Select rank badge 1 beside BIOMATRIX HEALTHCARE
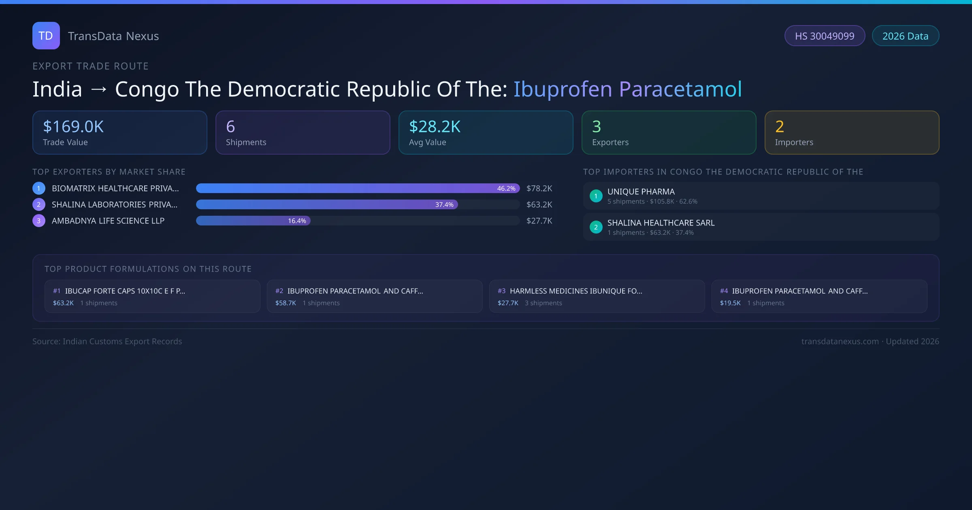 coord(38,188)
